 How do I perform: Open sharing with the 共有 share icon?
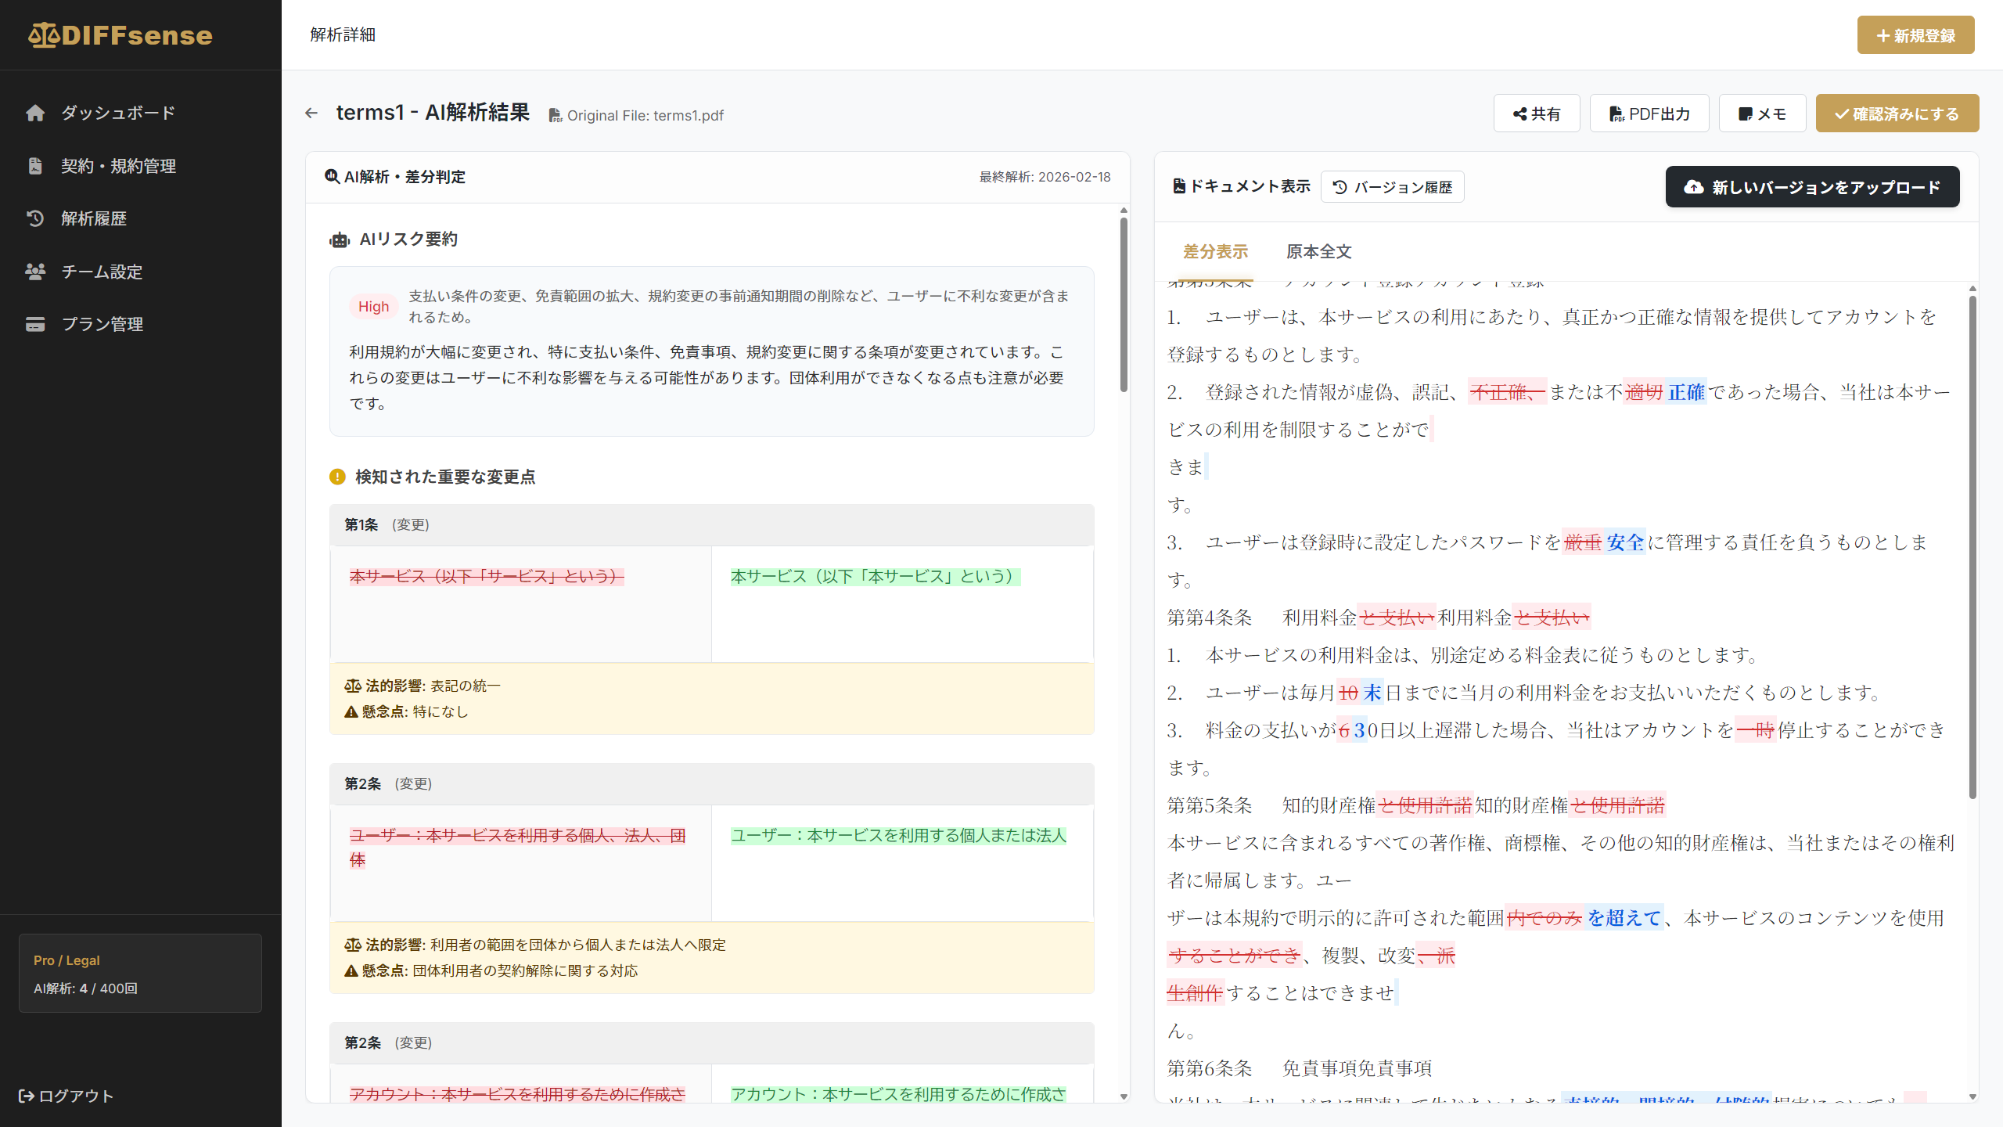click(1519, 113)
